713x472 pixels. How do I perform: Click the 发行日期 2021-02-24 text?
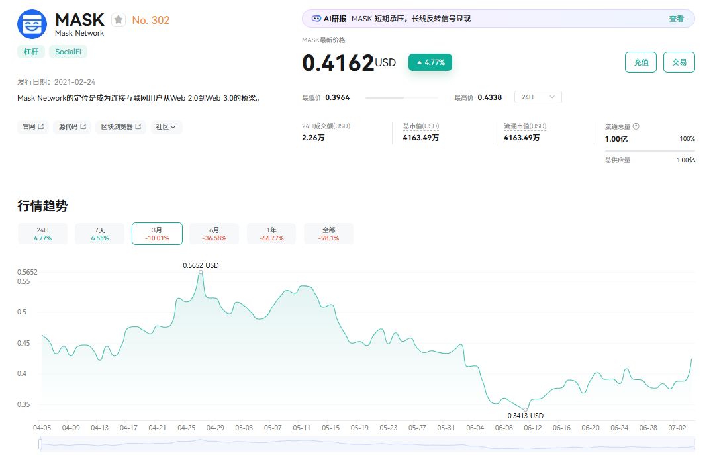[56, 82]
